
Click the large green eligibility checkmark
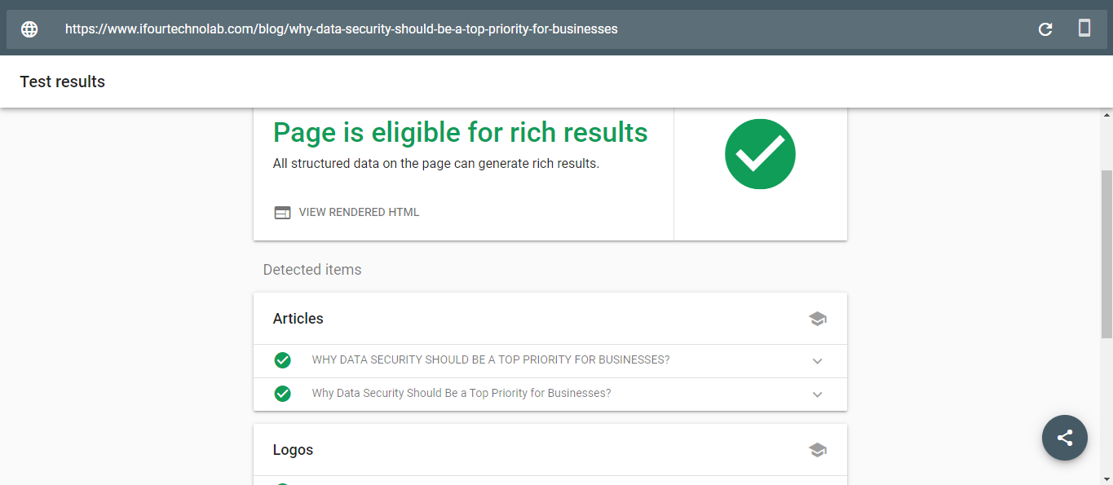click(760, 154)
